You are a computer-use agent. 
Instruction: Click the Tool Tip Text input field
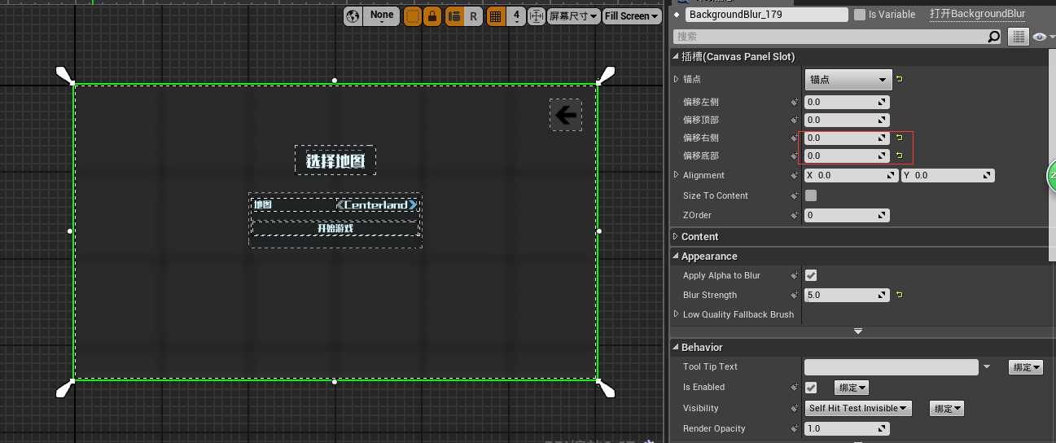pos(892,367)
